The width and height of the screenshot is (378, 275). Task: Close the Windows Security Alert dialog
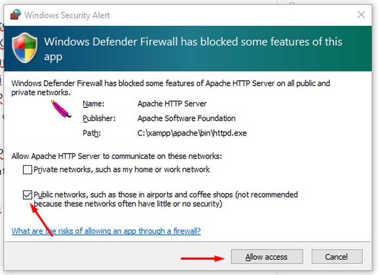pyautogui.click(x=361, y=15)
